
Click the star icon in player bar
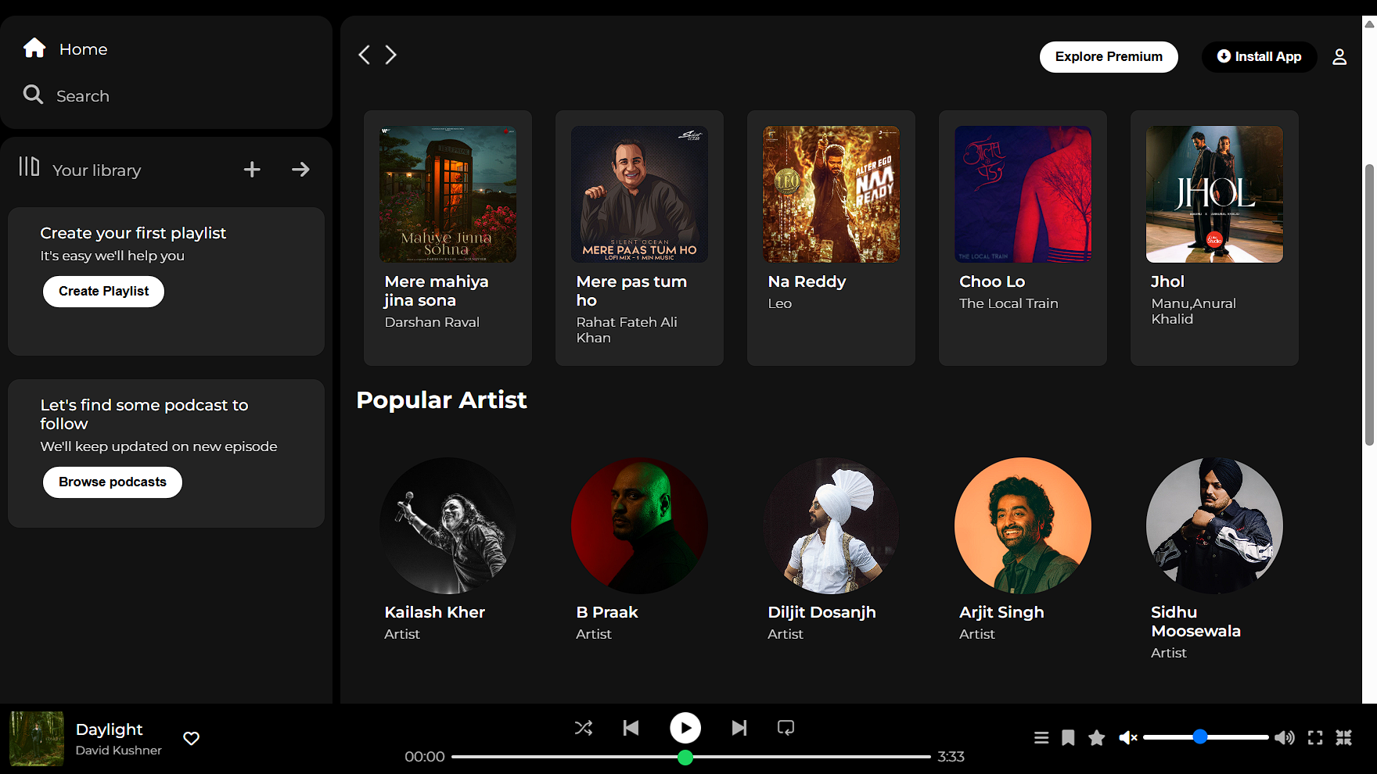[x=1096, y=738]
